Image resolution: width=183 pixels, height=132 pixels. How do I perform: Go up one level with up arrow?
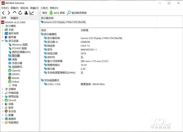15,13
